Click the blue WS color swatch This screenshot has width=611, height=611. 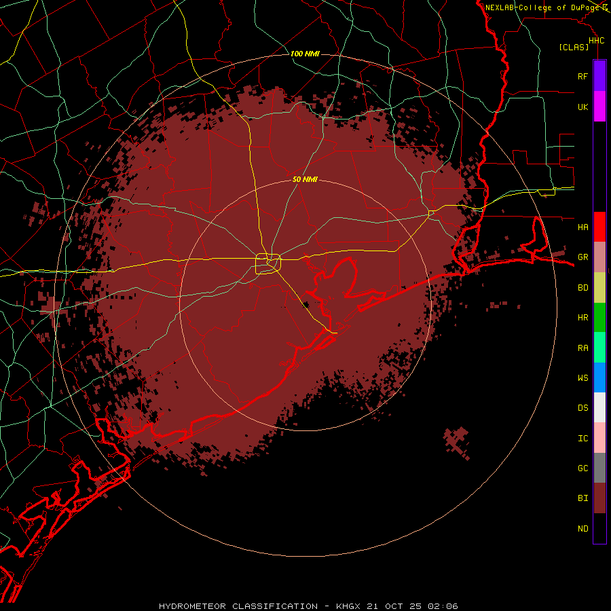pyautogui.click(x=599, y=377)
